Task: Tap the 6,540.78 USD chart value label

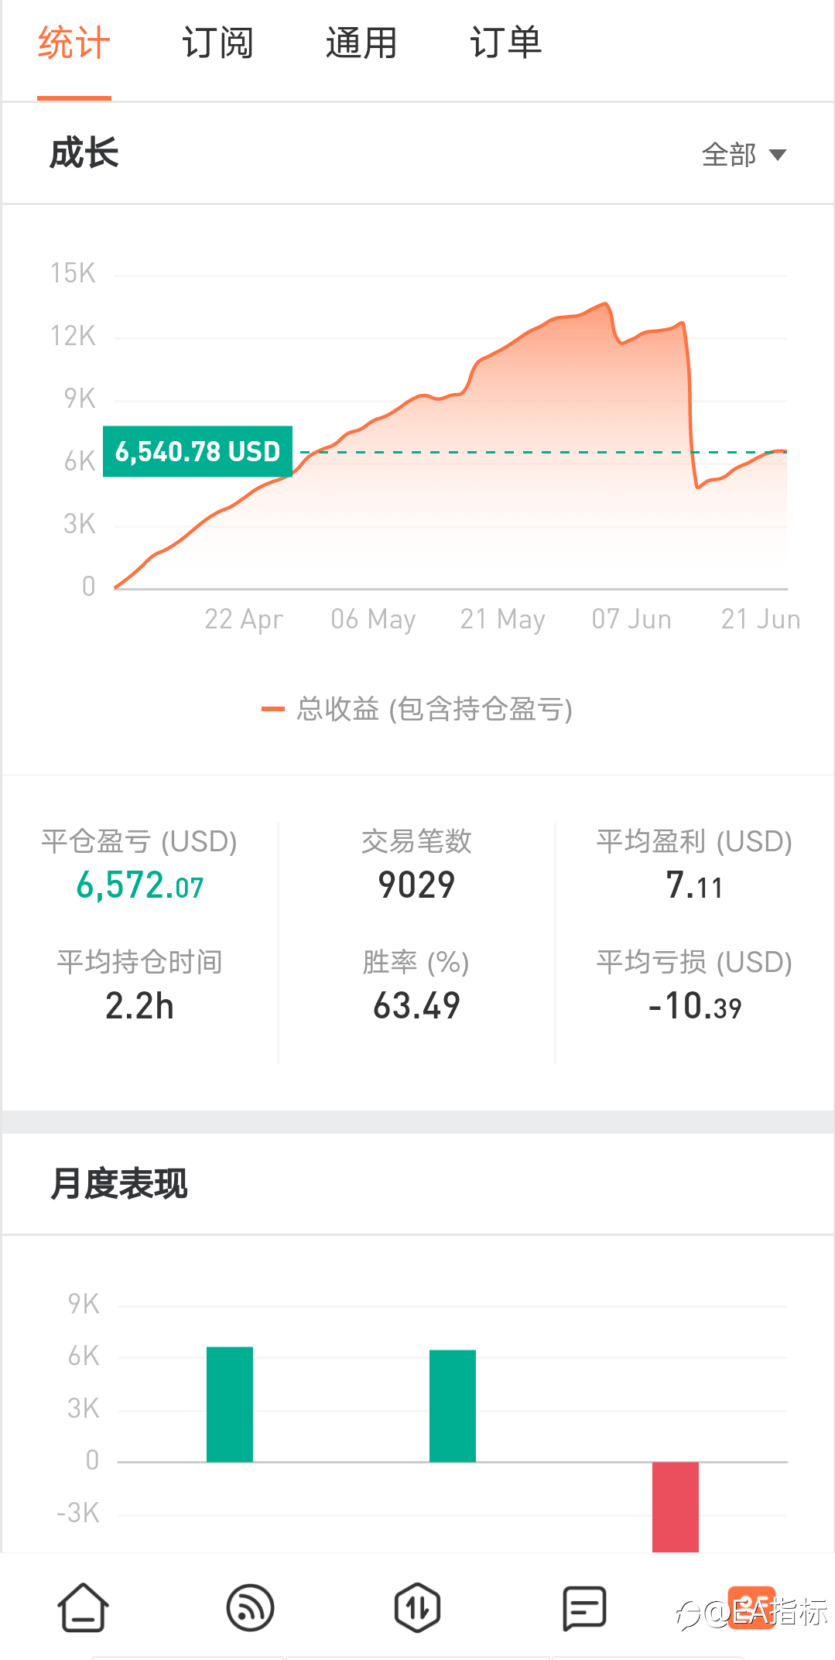Action: click(197, 451)
